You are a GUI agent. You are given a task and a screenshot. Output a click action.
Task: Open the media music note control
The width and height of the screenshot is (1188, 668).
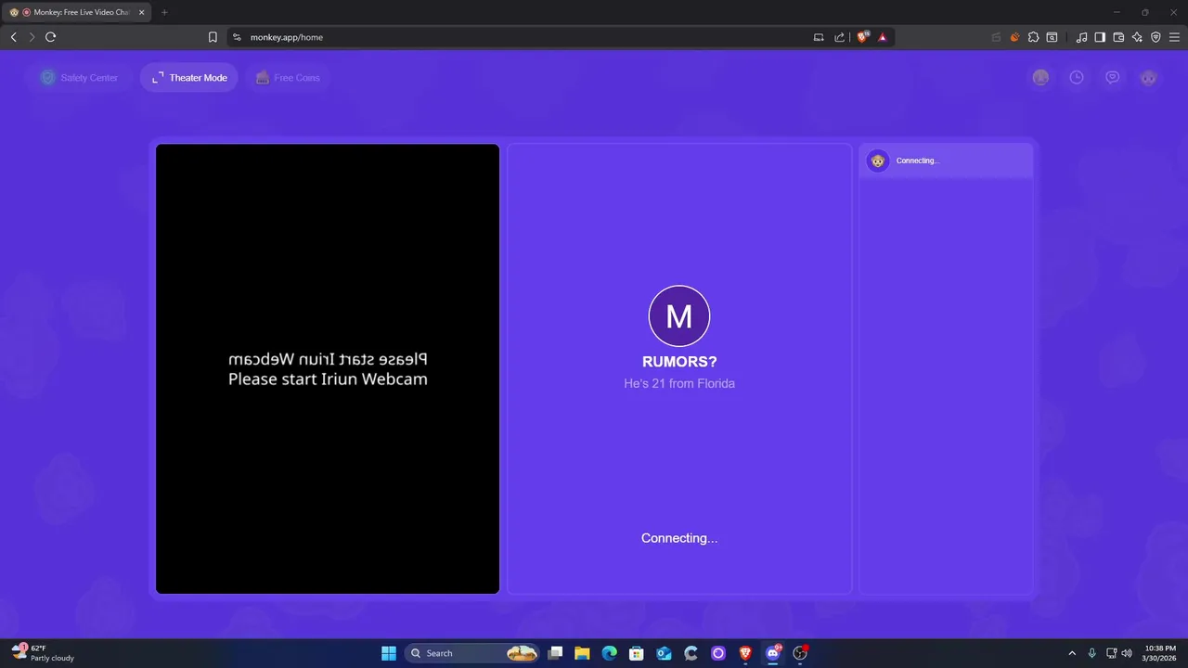pyautogui.click(x=1081, y=37)
